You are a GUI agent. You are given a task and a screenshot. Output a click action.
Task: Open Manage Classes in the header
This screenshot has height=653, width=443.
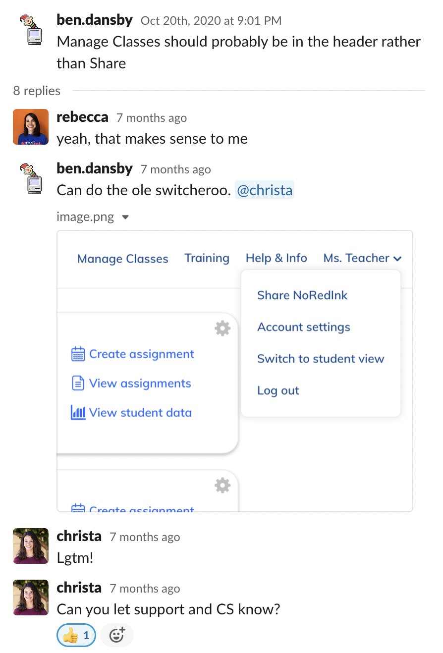(123, 259)
